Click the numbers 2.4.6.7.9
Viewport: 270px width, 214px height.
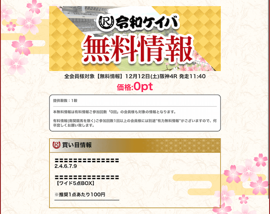(66, 166)
